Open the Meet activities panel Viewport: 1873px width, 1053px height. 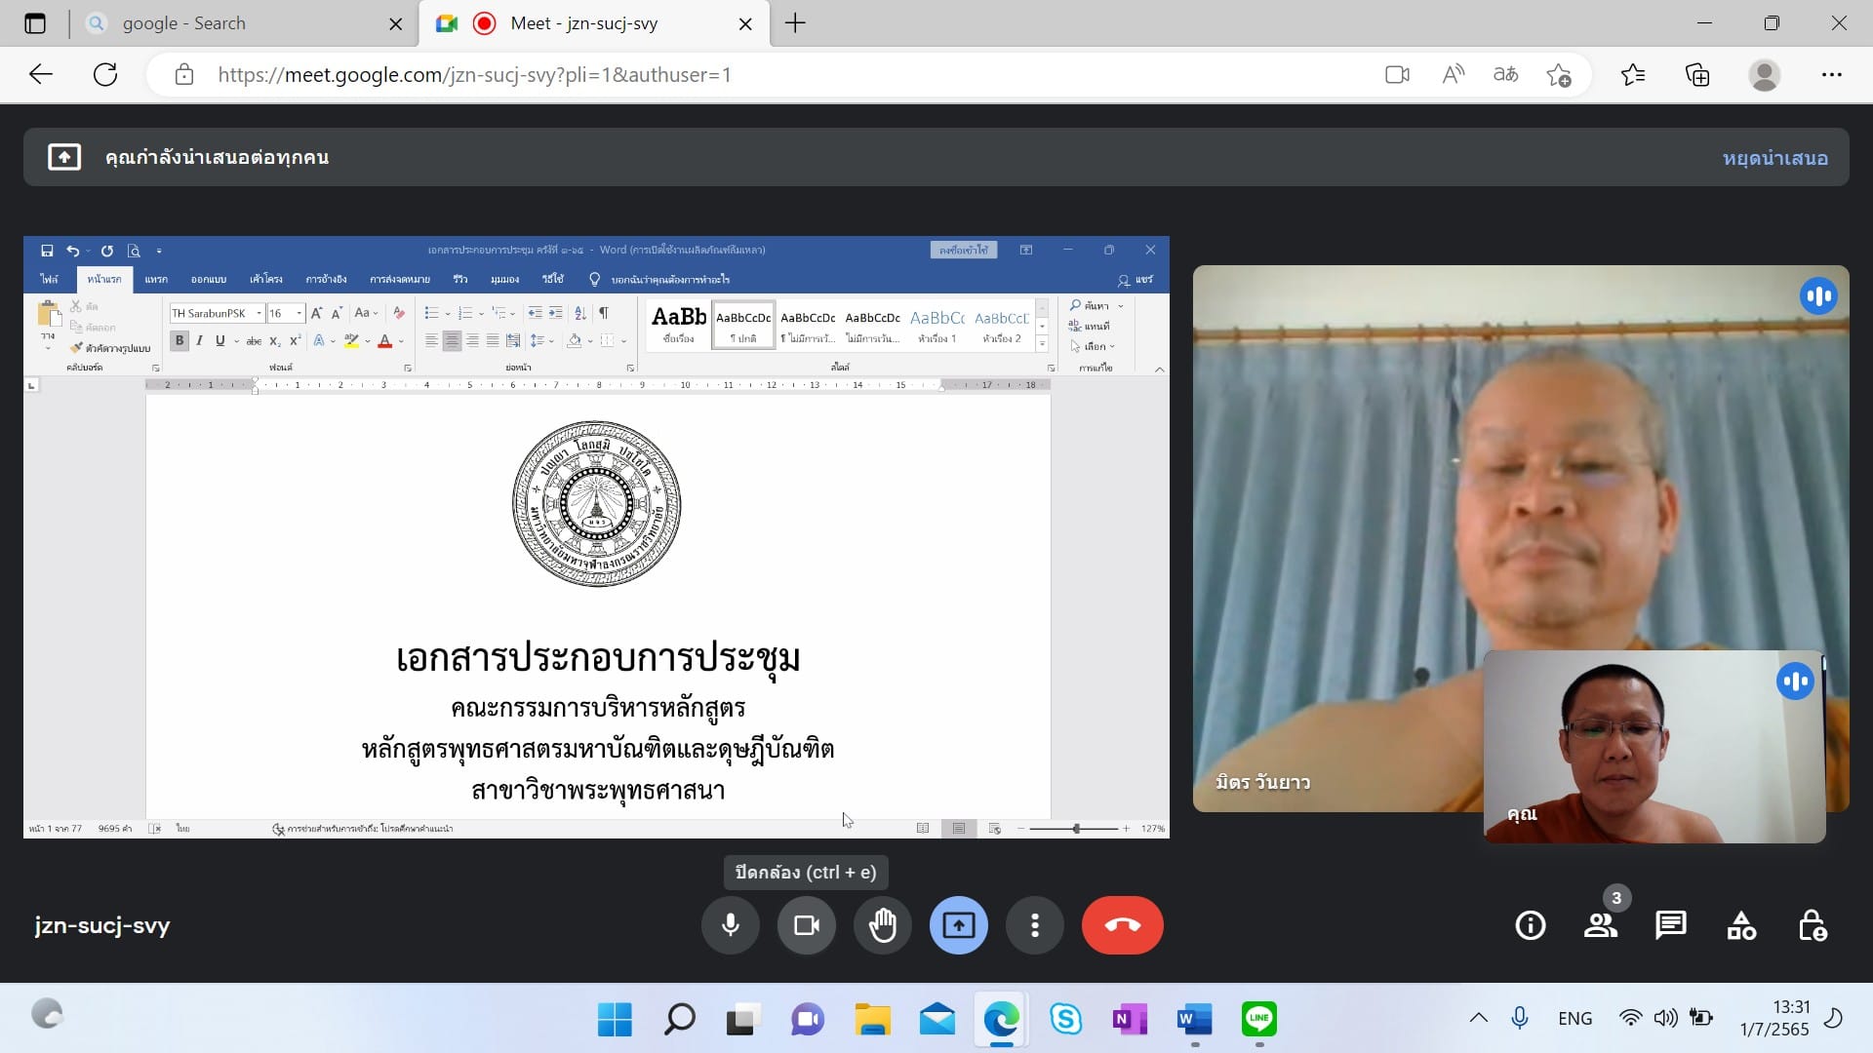tap(1741, 925)
